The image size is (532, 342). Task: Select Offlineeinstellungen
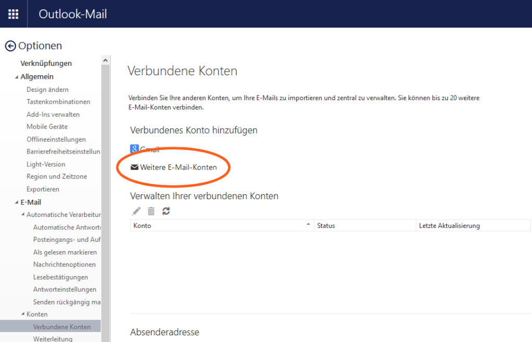[x=56, y=139]
